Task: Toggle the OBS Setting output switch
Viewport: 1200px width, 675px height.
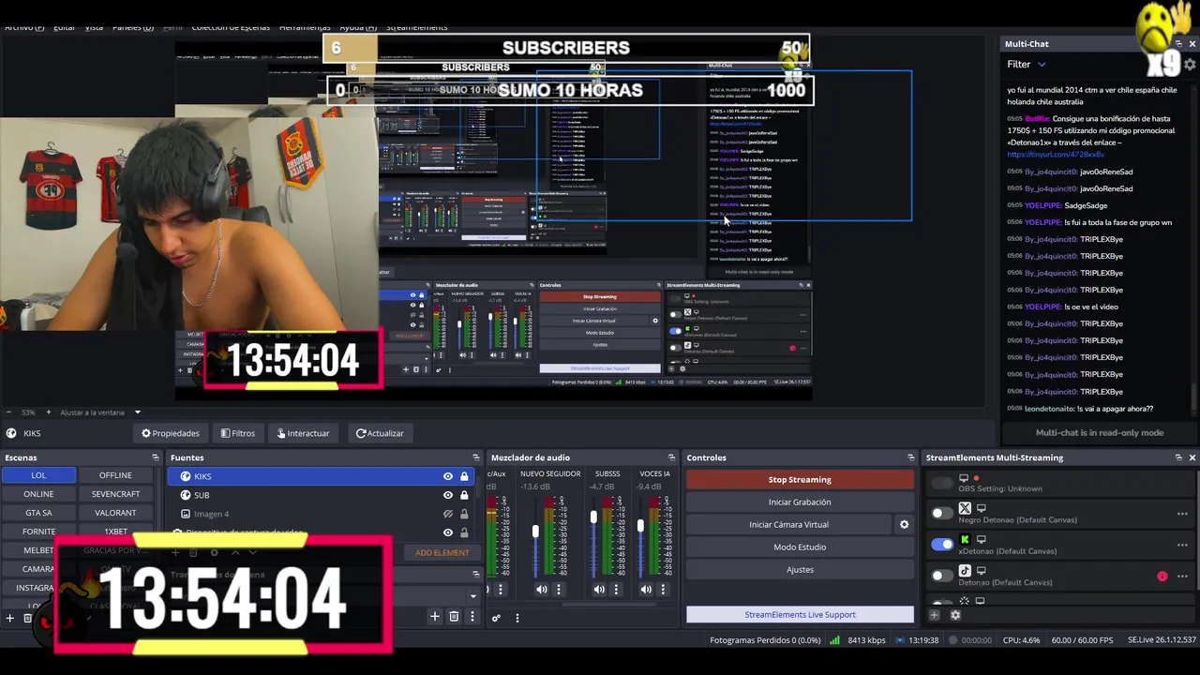Action: [941, 483]
